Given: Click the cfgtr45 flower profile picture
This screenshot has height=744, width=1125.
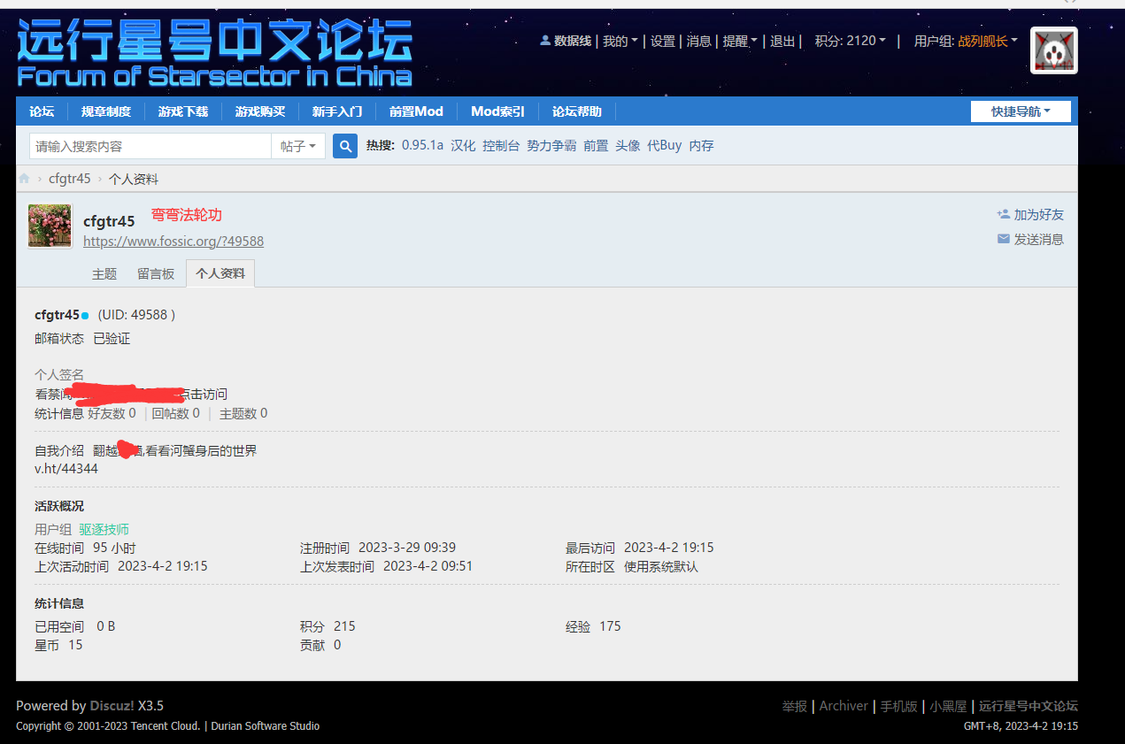Looking at the screenshot, I should tap(50, 226).
